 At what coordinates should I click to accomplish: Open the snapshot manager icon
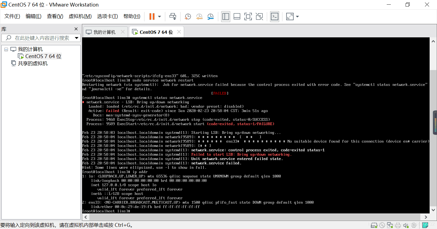pos(210,17)
